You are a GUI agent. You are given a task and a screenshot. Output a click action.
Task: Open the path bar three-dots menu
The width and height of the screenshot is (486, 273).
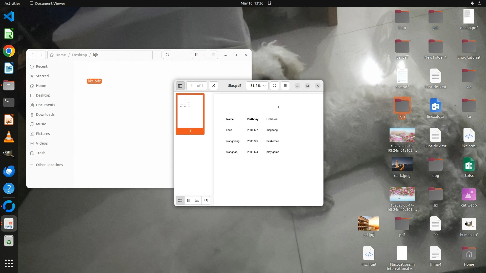tap(157, 55)
